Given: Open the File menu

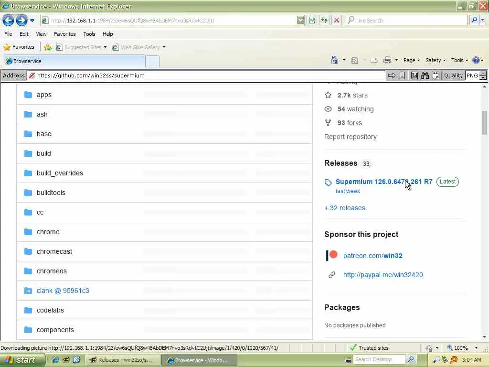Looking at the screenshot, I should coord(8,34).
